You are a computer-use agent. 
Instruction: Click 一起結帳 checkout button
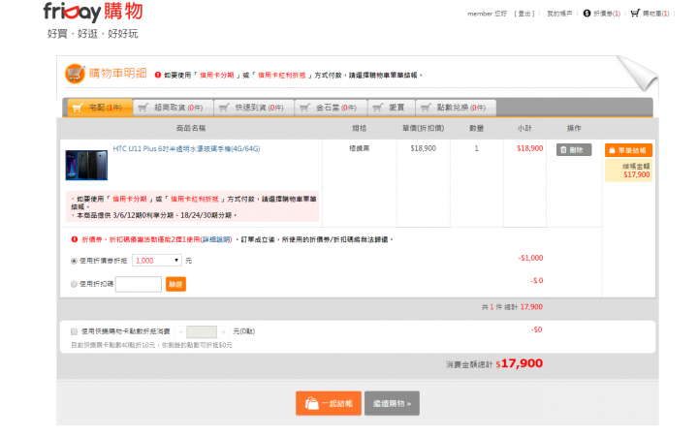(x=329, y=403)
